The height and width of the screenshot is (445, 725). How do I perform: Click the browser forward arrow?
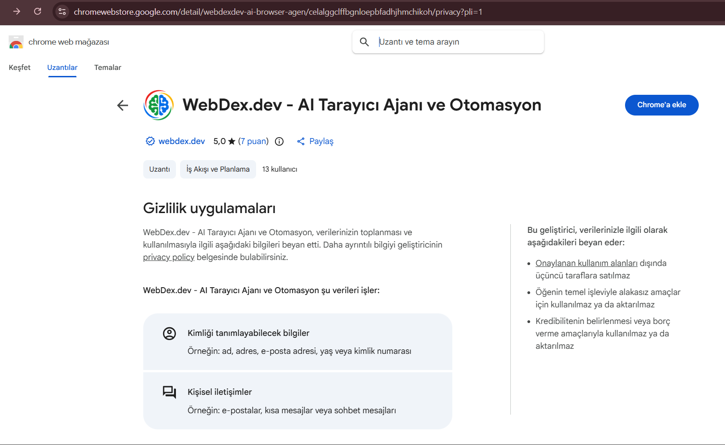pyautogui.click(x=17, y=12)
